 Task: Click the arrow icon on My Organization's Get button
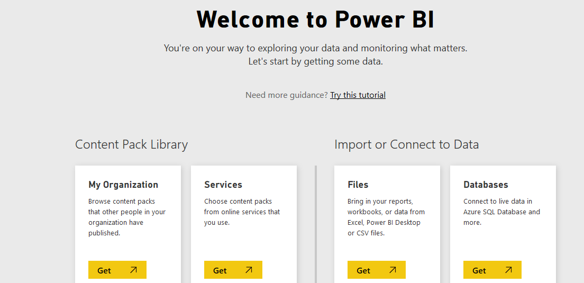point(133,270)
